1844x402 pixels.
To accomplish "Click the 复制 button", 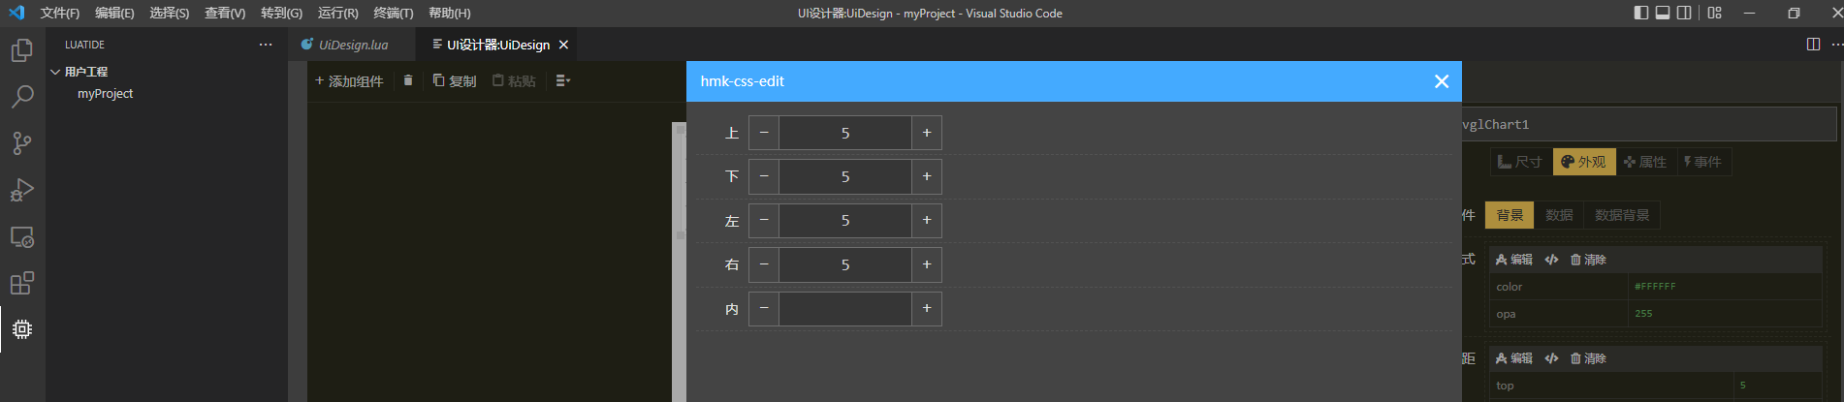I will point(455,80).
